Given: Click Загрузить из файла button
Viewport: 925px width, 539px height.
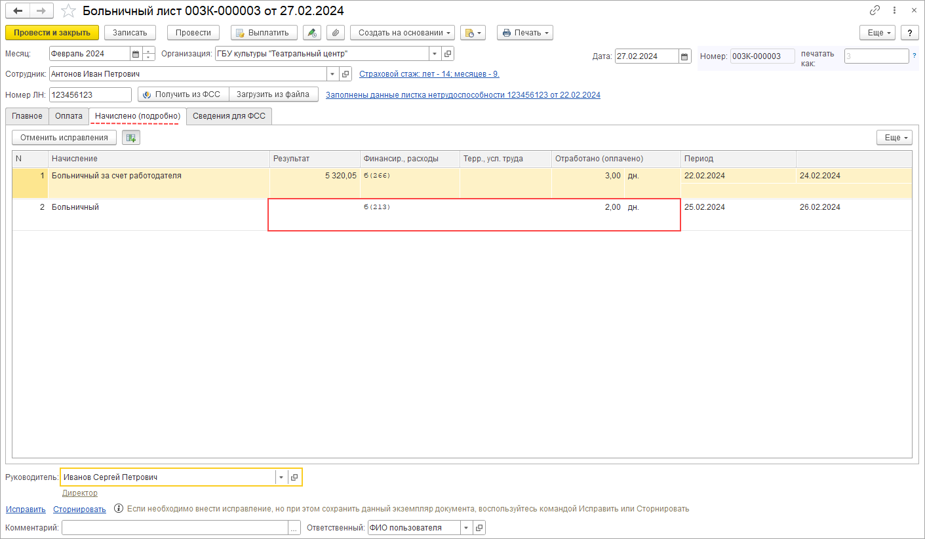Looking at the screenshot, I should pos(273,94).
